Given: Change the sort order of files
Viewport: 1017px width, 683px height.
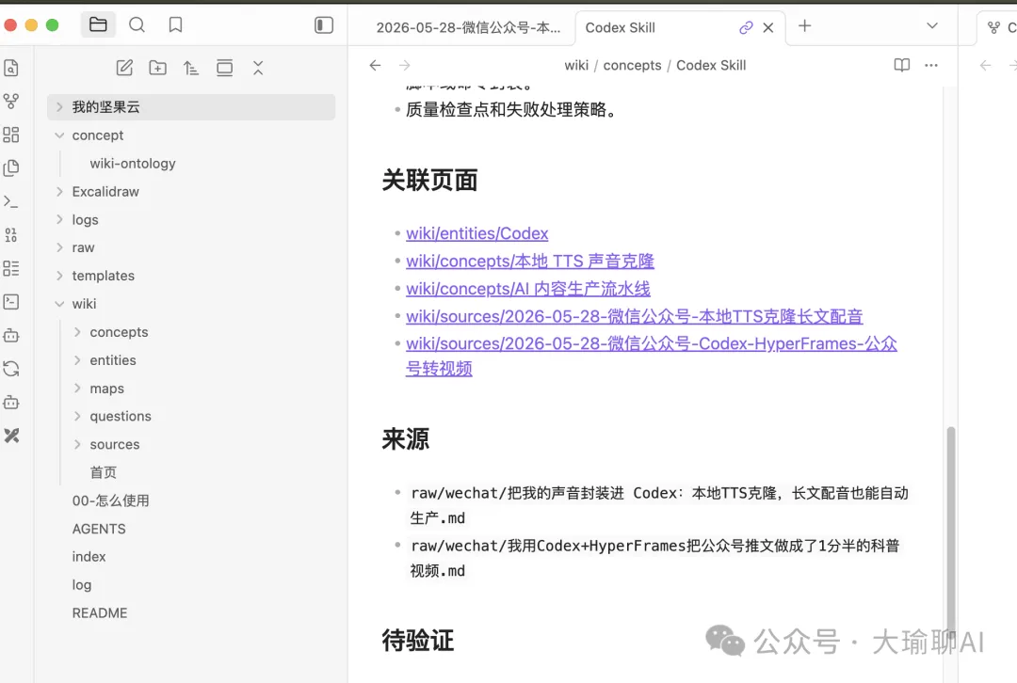Looking at the screenshot, I should coord(190,68).
